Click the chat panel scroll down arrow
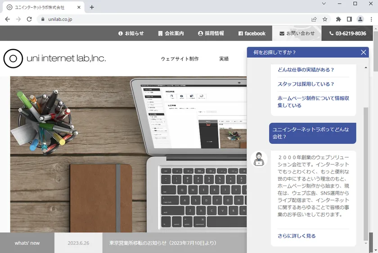The width and height of the screenshot is (378, 253). (366, 244)
